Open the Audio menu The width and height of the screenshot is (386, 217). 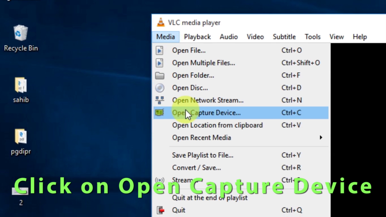coord(229,37)
